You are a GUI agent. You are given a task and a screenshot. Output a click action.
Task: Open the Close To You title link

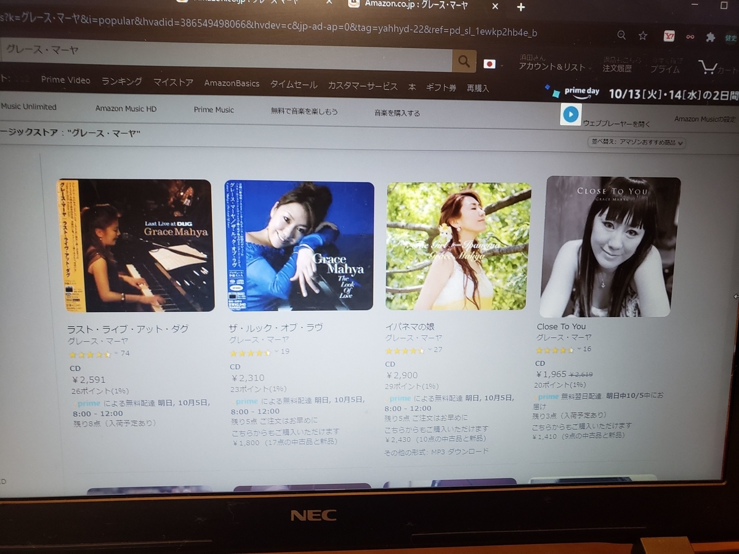click(x=561, y=326)
